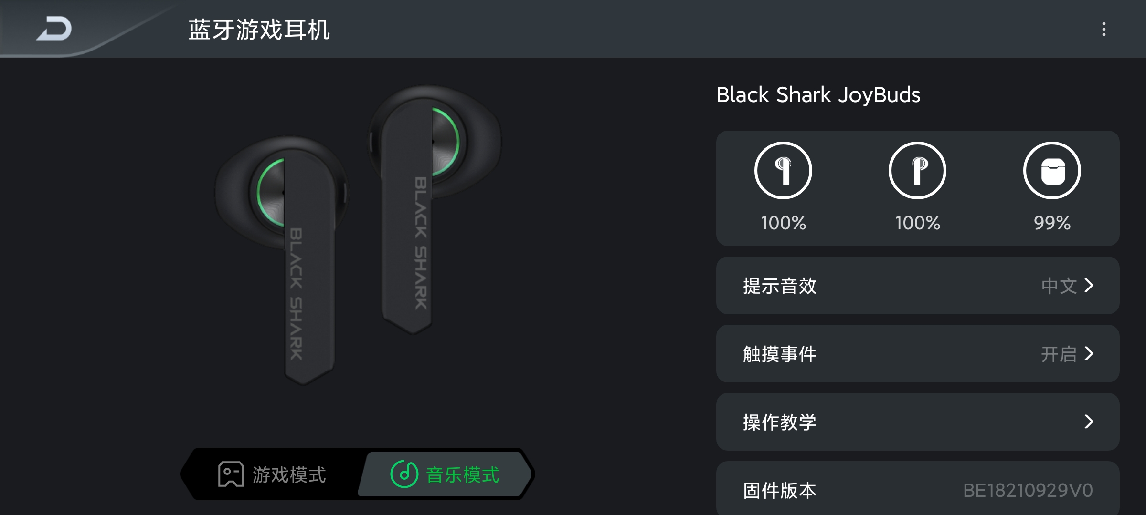Tap the charging case battery icon
This screenshot has width=1146, height=515.
pos(1052,170)
